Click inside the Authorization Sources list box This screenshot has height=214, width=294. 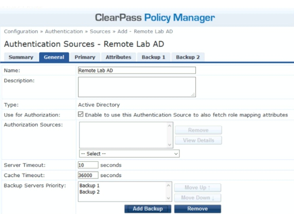point(123,135)
